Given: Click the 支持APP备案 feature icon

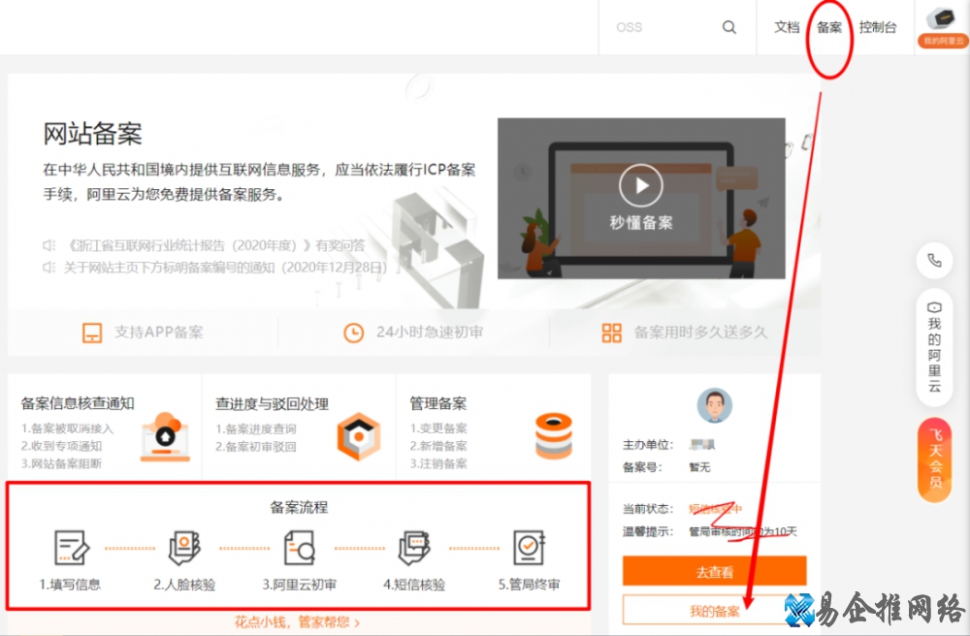Looking at the screenshot, I should (x=92, y=332).
